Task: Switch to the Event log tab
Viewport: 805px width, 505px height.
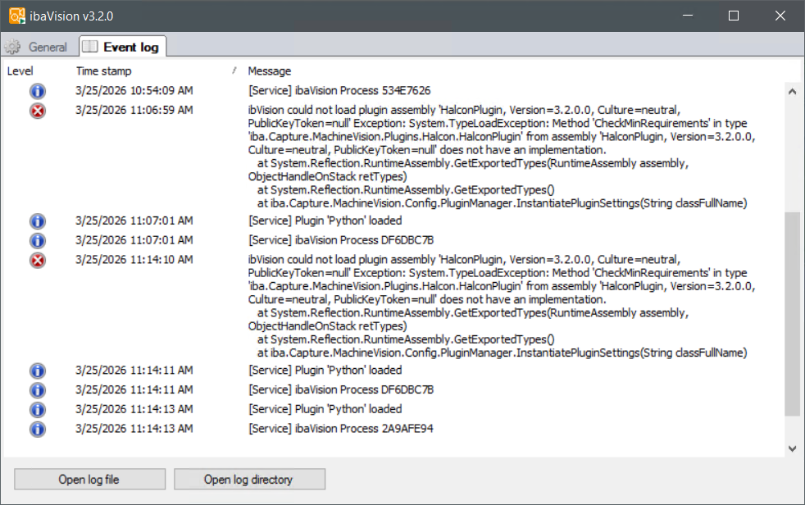Action: point(123,47)
